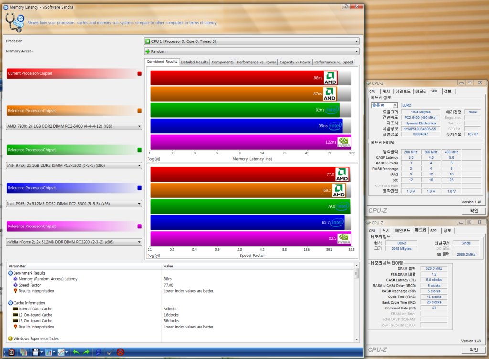Click the Windows Experience Index icon

pos(11,338)
